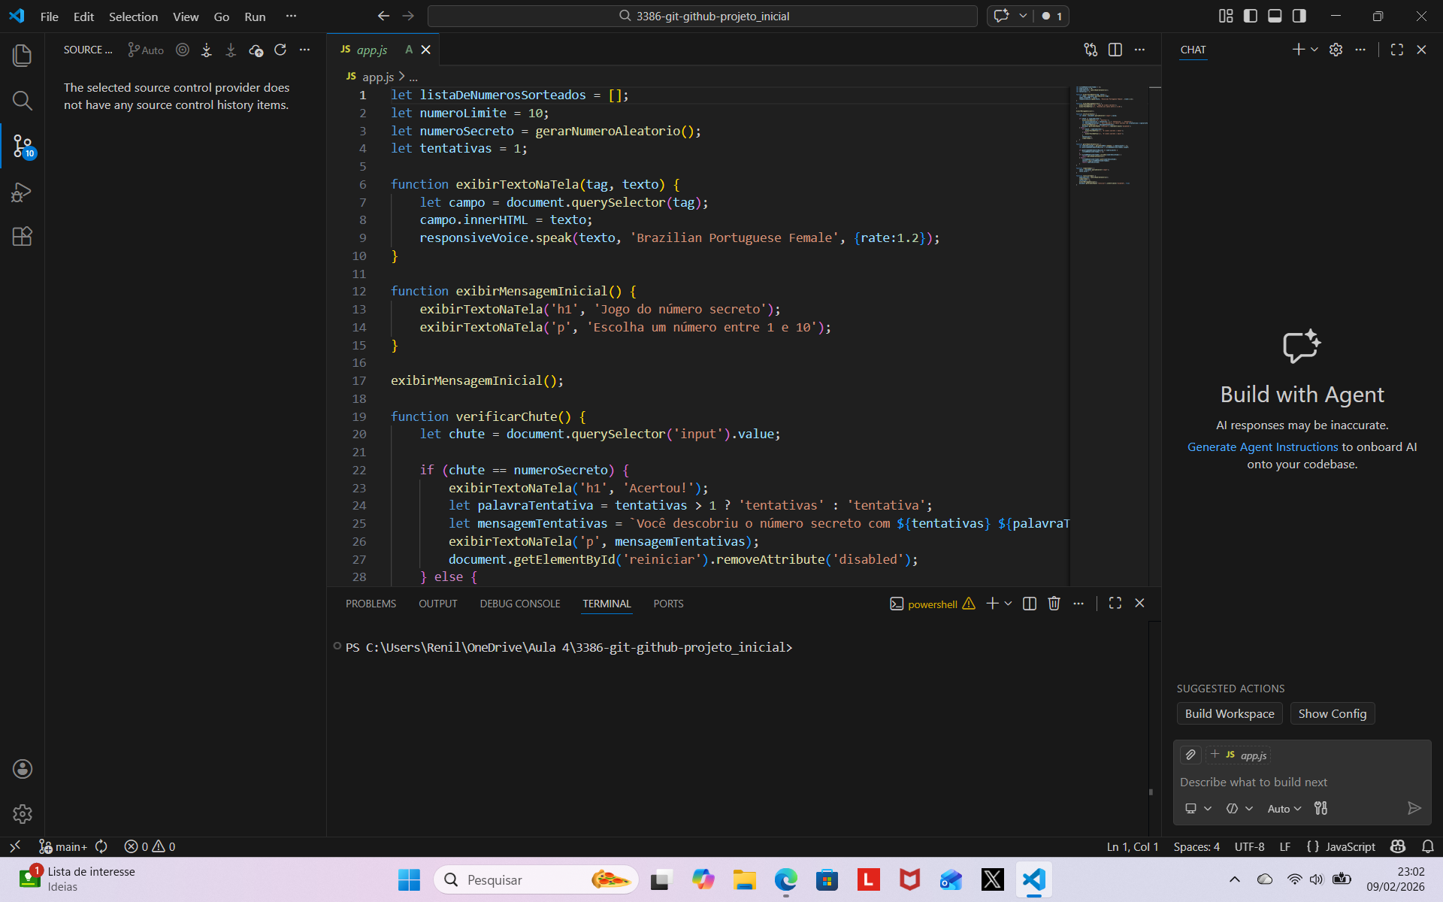The image size is (1443, 902).
Task: Toggle the primary side bar layout button
Action: click(x=1251, y=16)
